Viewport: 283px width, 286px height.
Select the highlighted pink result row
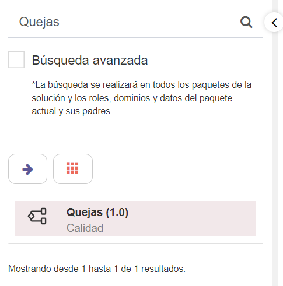(135, 218)
